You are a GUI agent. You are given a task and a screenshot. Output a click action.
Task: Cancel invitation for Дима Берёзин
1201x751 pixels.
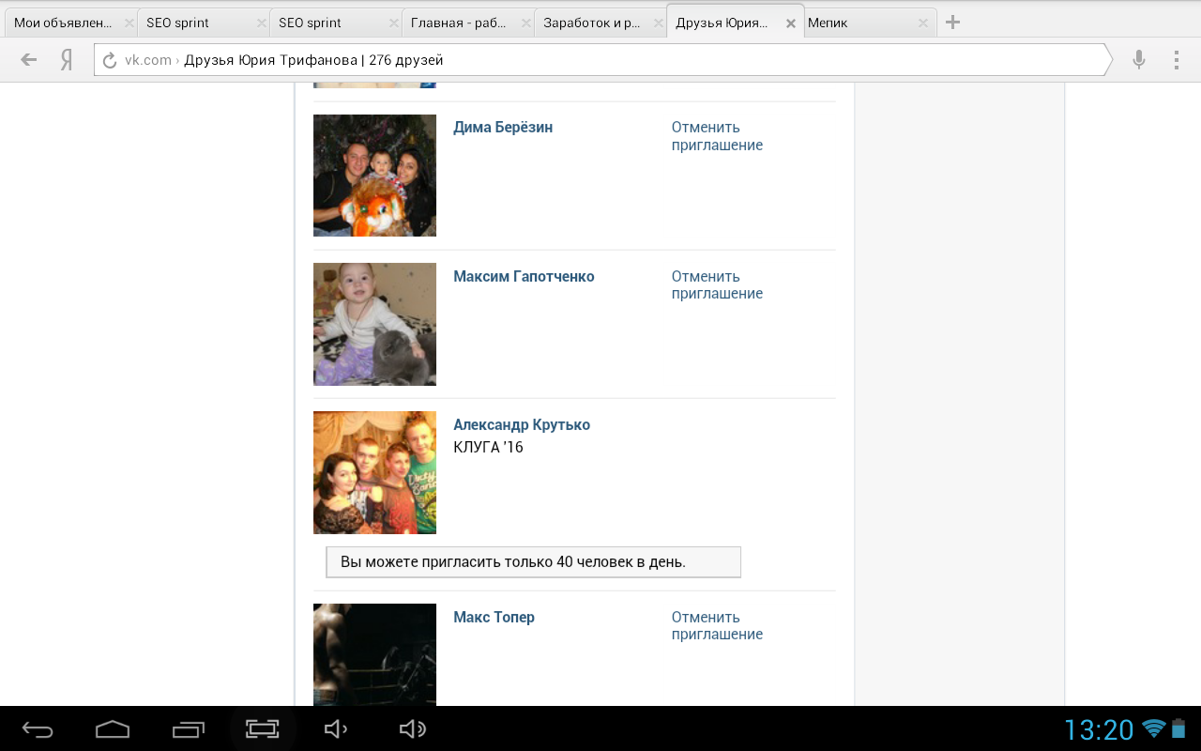pyautogui.click(x=717, y=136)
